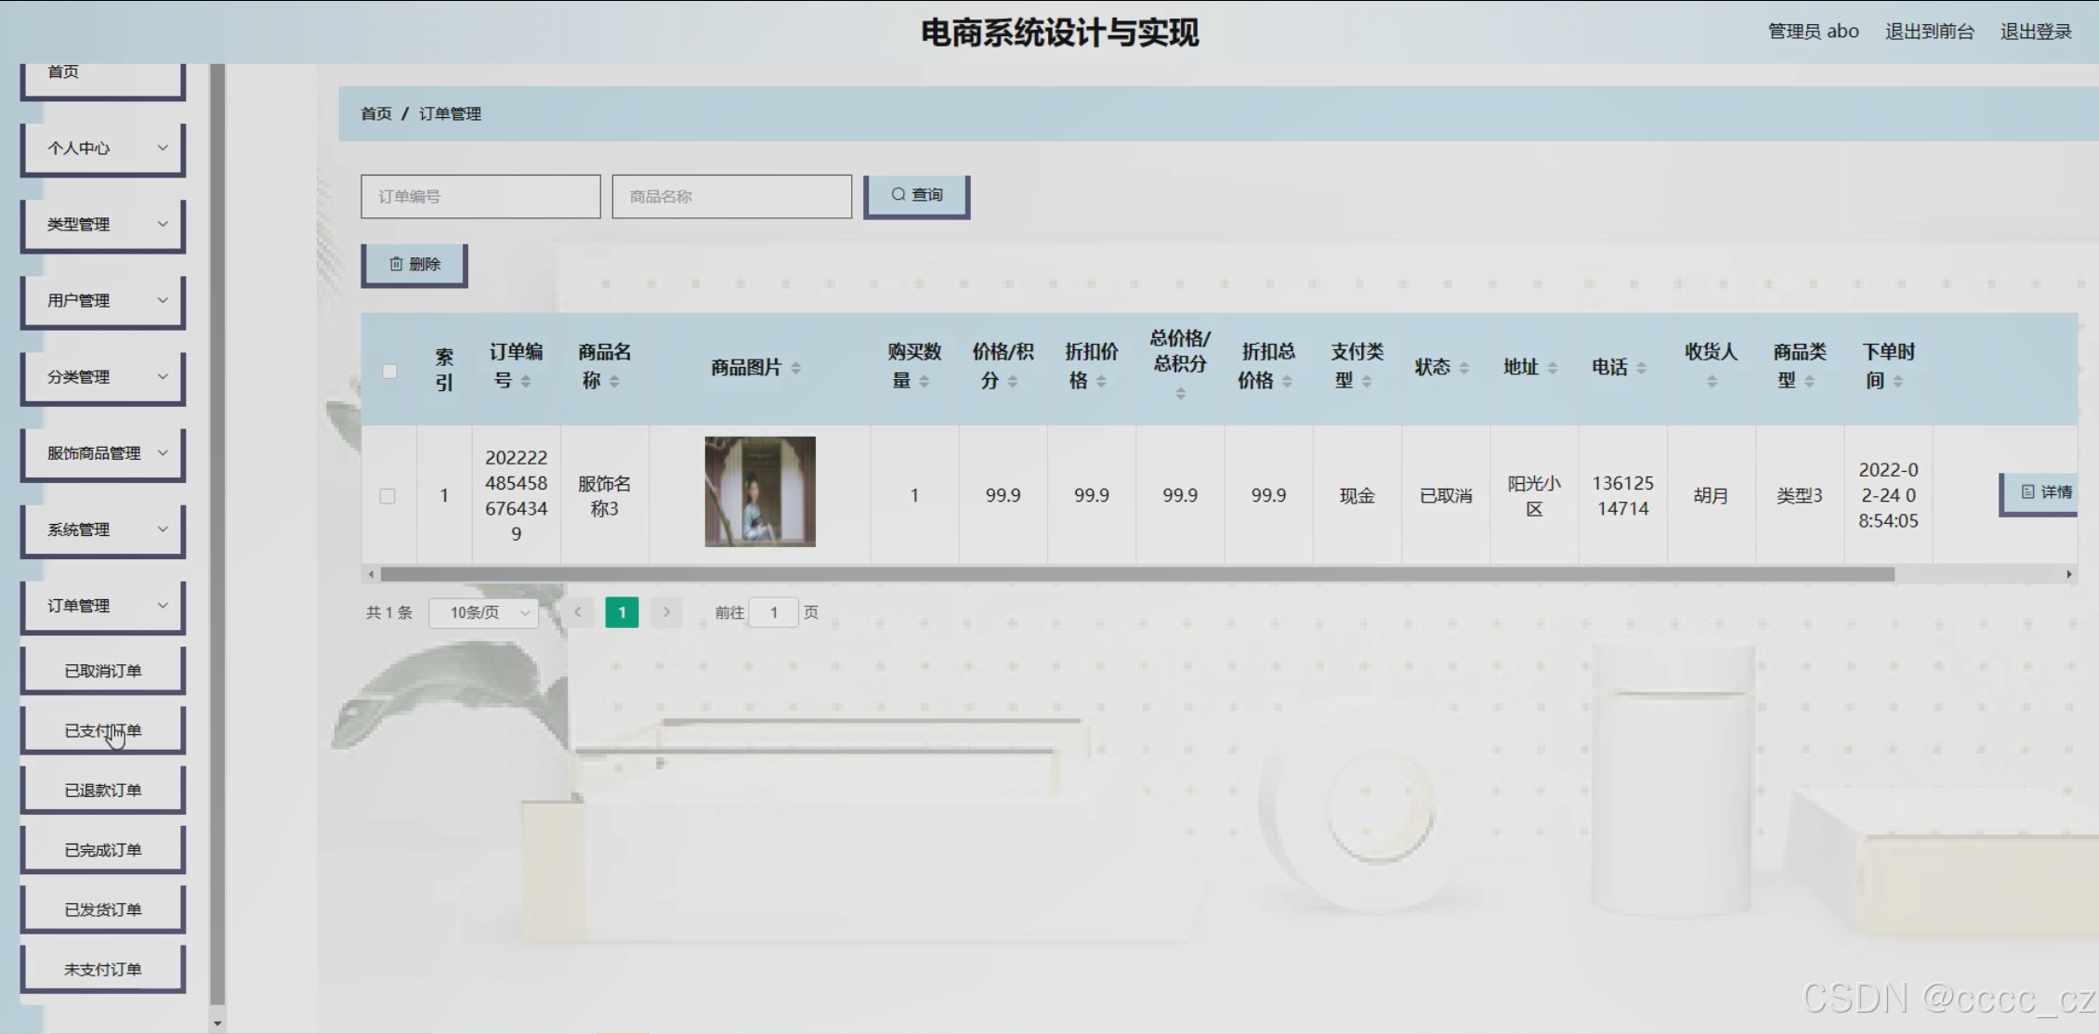Go to previous page arrow

[x=578, y=612]
